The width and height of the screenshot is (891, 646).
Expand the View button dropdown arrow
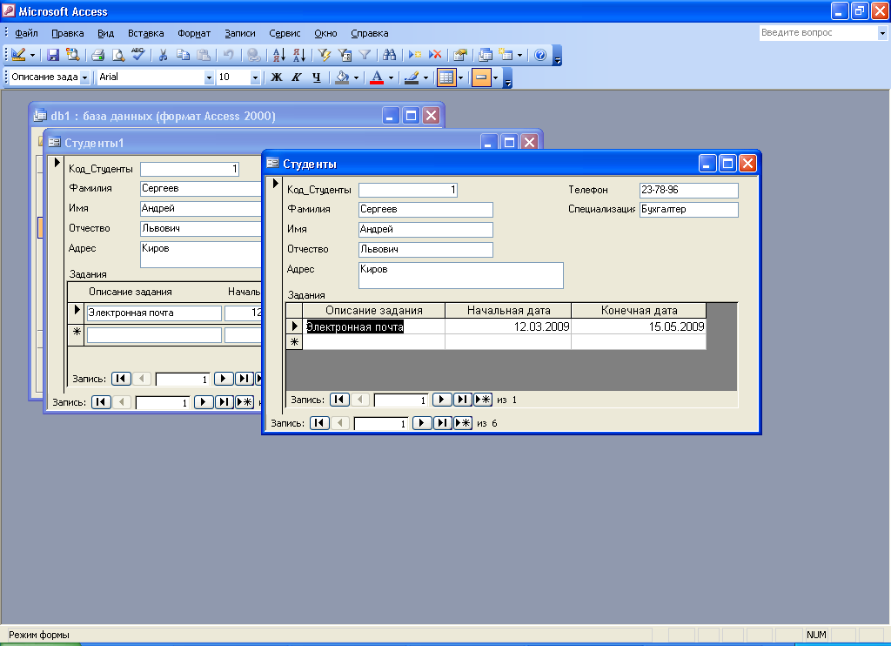coord(32,55)
